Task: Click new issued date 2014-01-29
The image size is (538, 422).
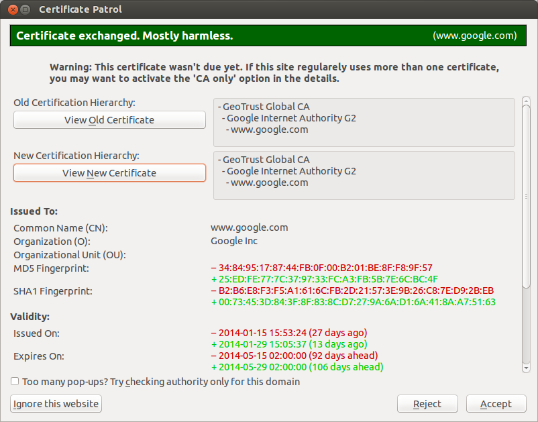Action: [x=289, y=344]
